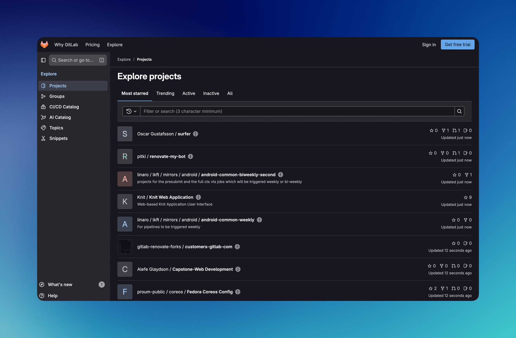Click the GitLab fox logo

(x=44, y=44)
